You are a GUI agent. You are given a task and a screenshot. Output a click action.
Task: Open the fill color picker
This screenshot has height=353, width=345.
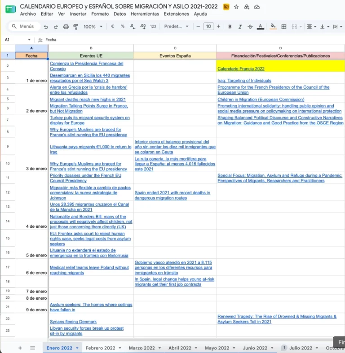(273, 26)
